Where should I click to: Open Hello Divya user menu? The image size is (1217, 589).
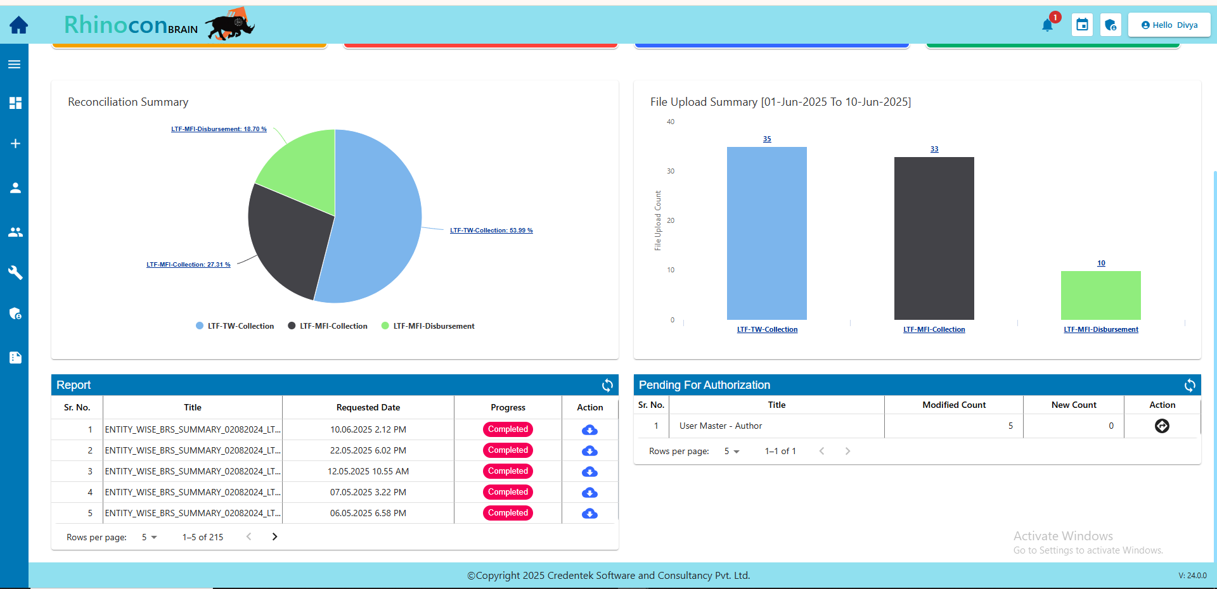tap(1169, 25)
